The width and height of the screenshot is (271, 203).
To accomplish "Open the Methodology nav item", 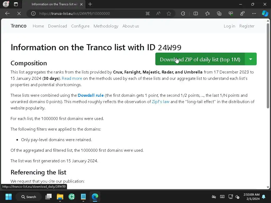I will [106, 26].
